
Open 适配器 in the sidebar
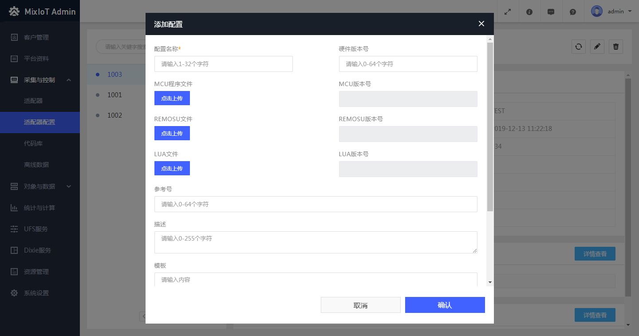33,101
